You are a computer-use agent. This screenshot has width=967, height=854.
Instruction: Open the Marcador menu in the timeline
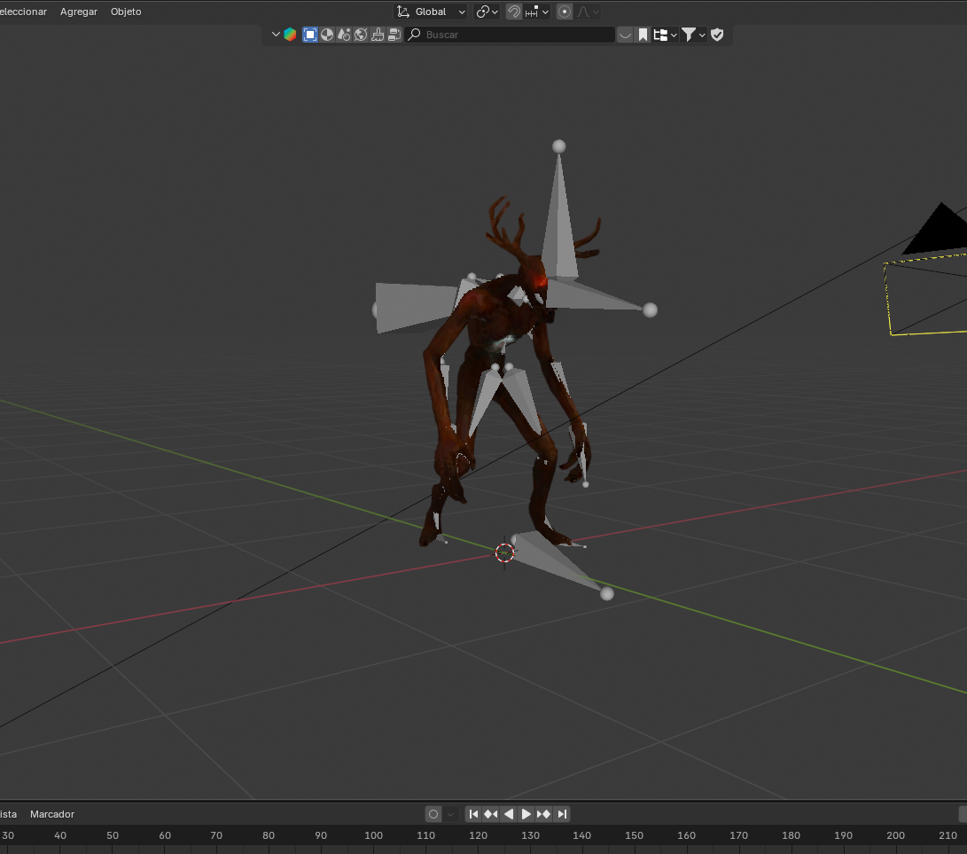[x=51, y=814]
